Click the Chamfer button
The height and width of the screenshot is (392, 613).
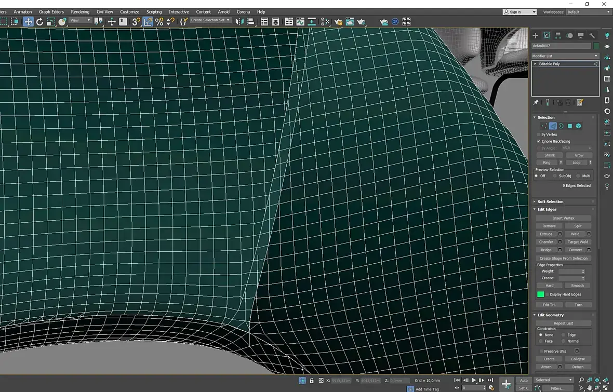pyautogui.click(x=546, y=242)
